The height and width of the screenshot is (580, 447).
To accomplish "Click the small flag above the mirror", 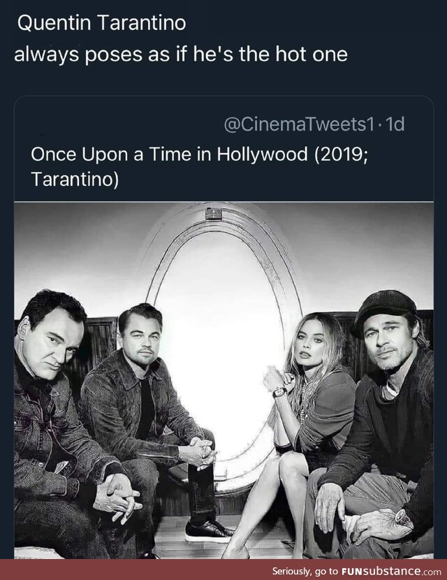I will tap(214, 212).
